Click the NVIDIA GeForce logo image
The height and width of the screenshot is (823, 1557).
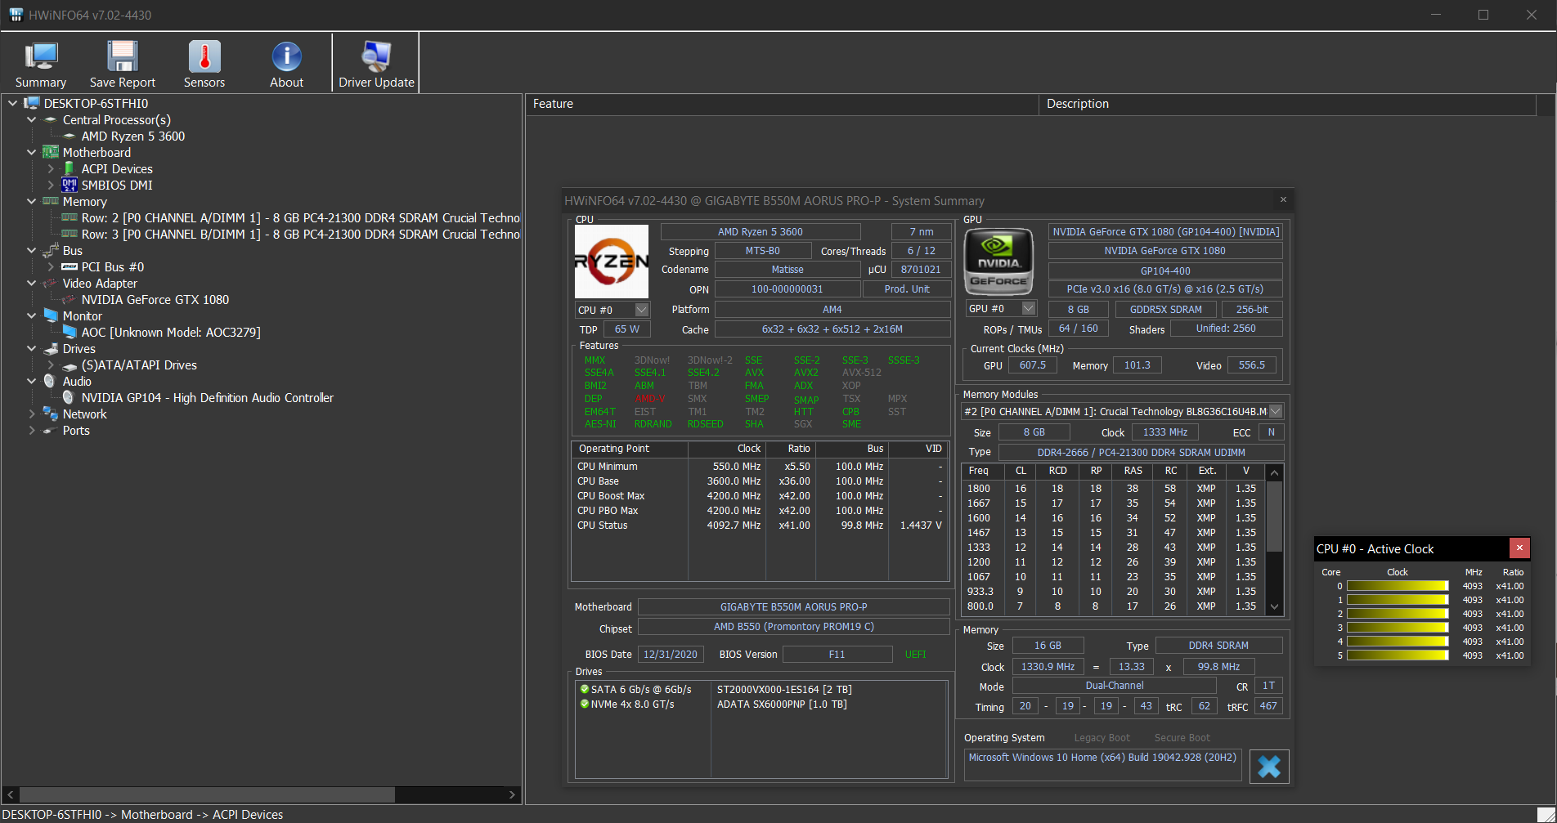[x=999, y=262]
